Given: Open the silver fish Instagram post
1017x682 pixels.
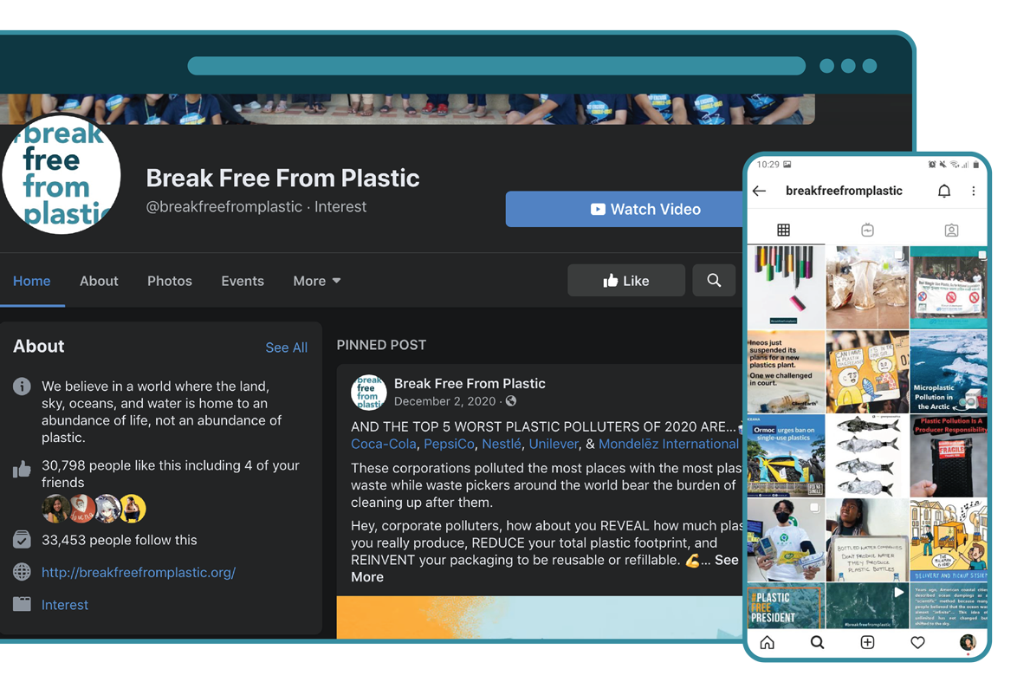Looking at the screenshot, I should [867, 456].
